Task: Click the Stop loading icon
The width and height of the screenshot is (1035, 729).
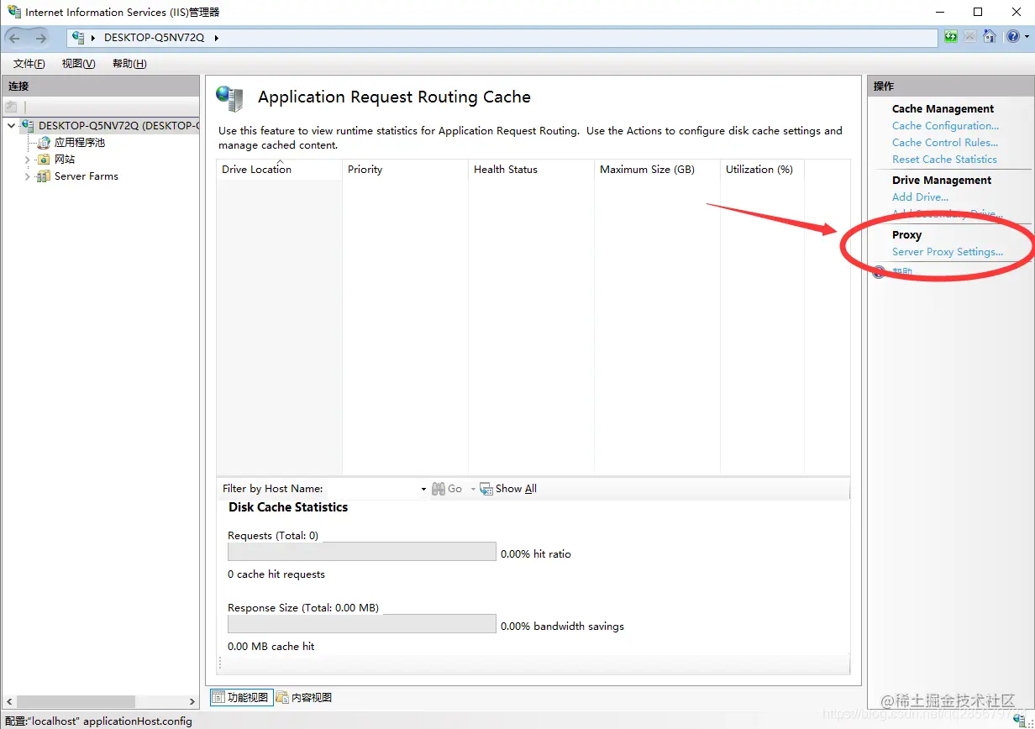Action: (969, 37)
